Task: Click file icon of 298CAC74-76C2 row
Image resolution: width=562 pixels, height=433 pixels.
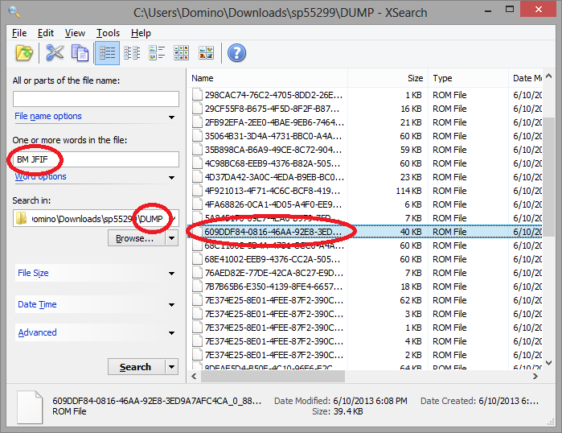Action: point(197,95)
